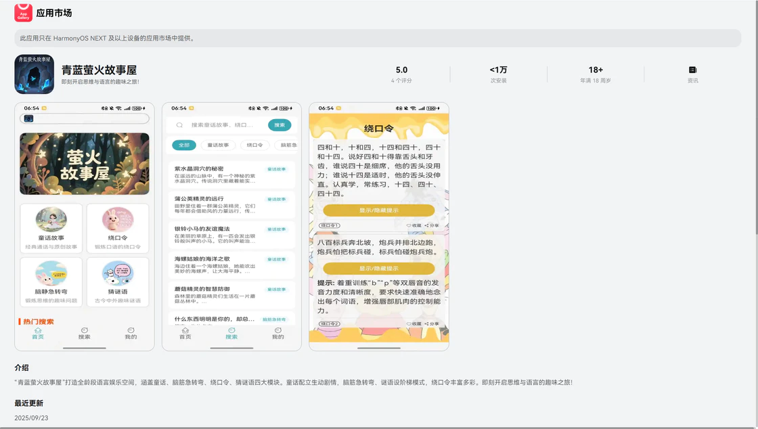Click the 资讯 category icon
Screen dimensions: 758x429
[x=692, y=70]
